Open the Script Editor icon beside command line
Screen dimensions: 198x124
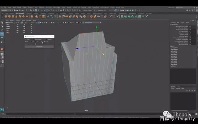coord(196,114)
